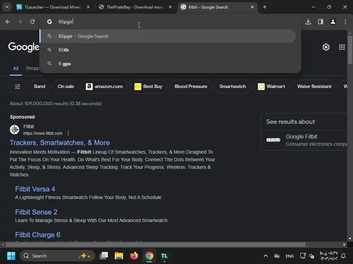Open the Fitbit Charge 6 link
This screenshot has width=353, height=264.
pyautogui.click(x=38, y=235)
